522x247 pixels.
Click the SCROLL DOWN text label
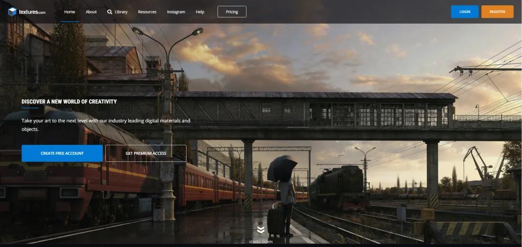261,242
